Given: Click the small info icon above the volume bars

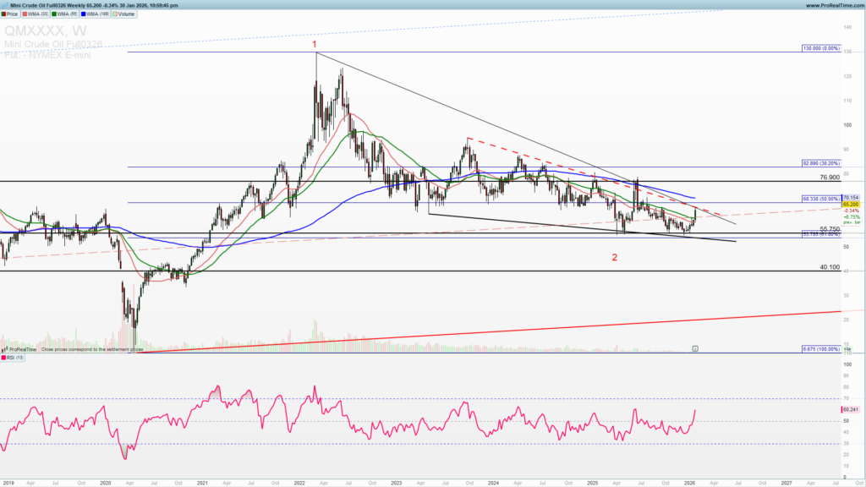Looking at the screenshot, I should click(695, 348).
